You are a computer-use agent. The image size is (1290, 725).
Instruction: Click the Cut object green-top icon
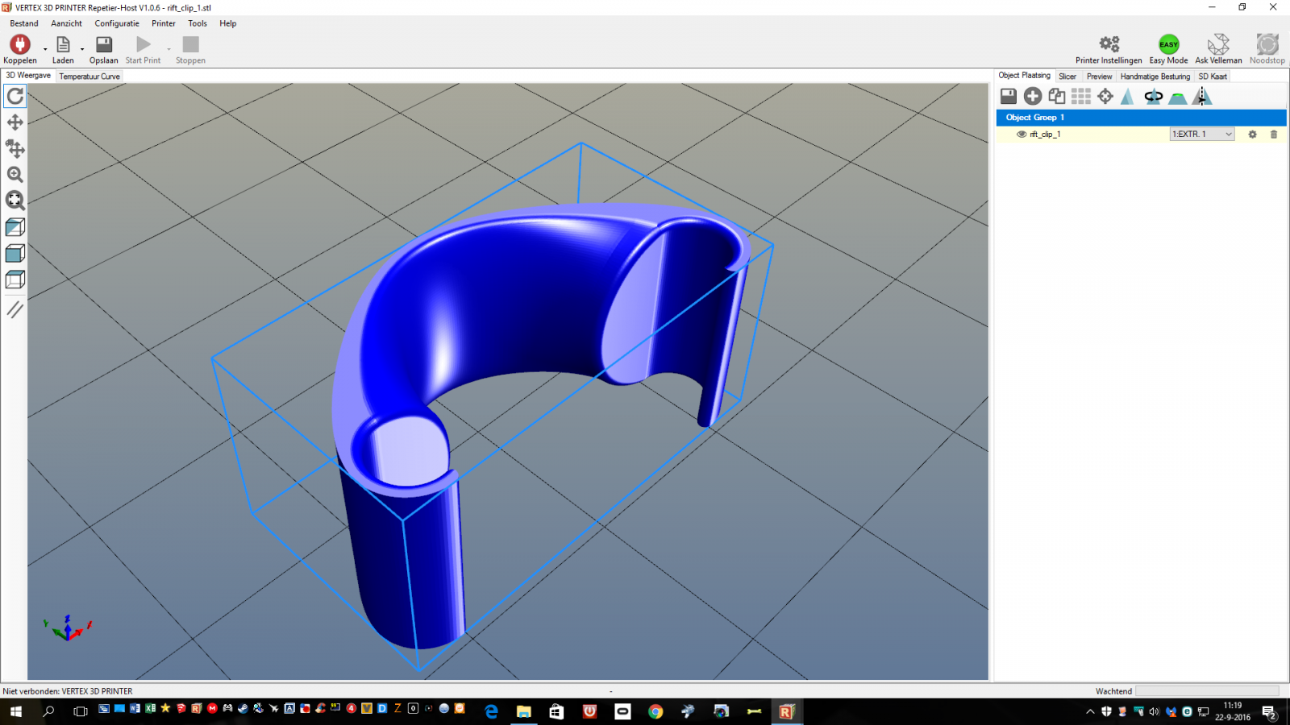1178,97
